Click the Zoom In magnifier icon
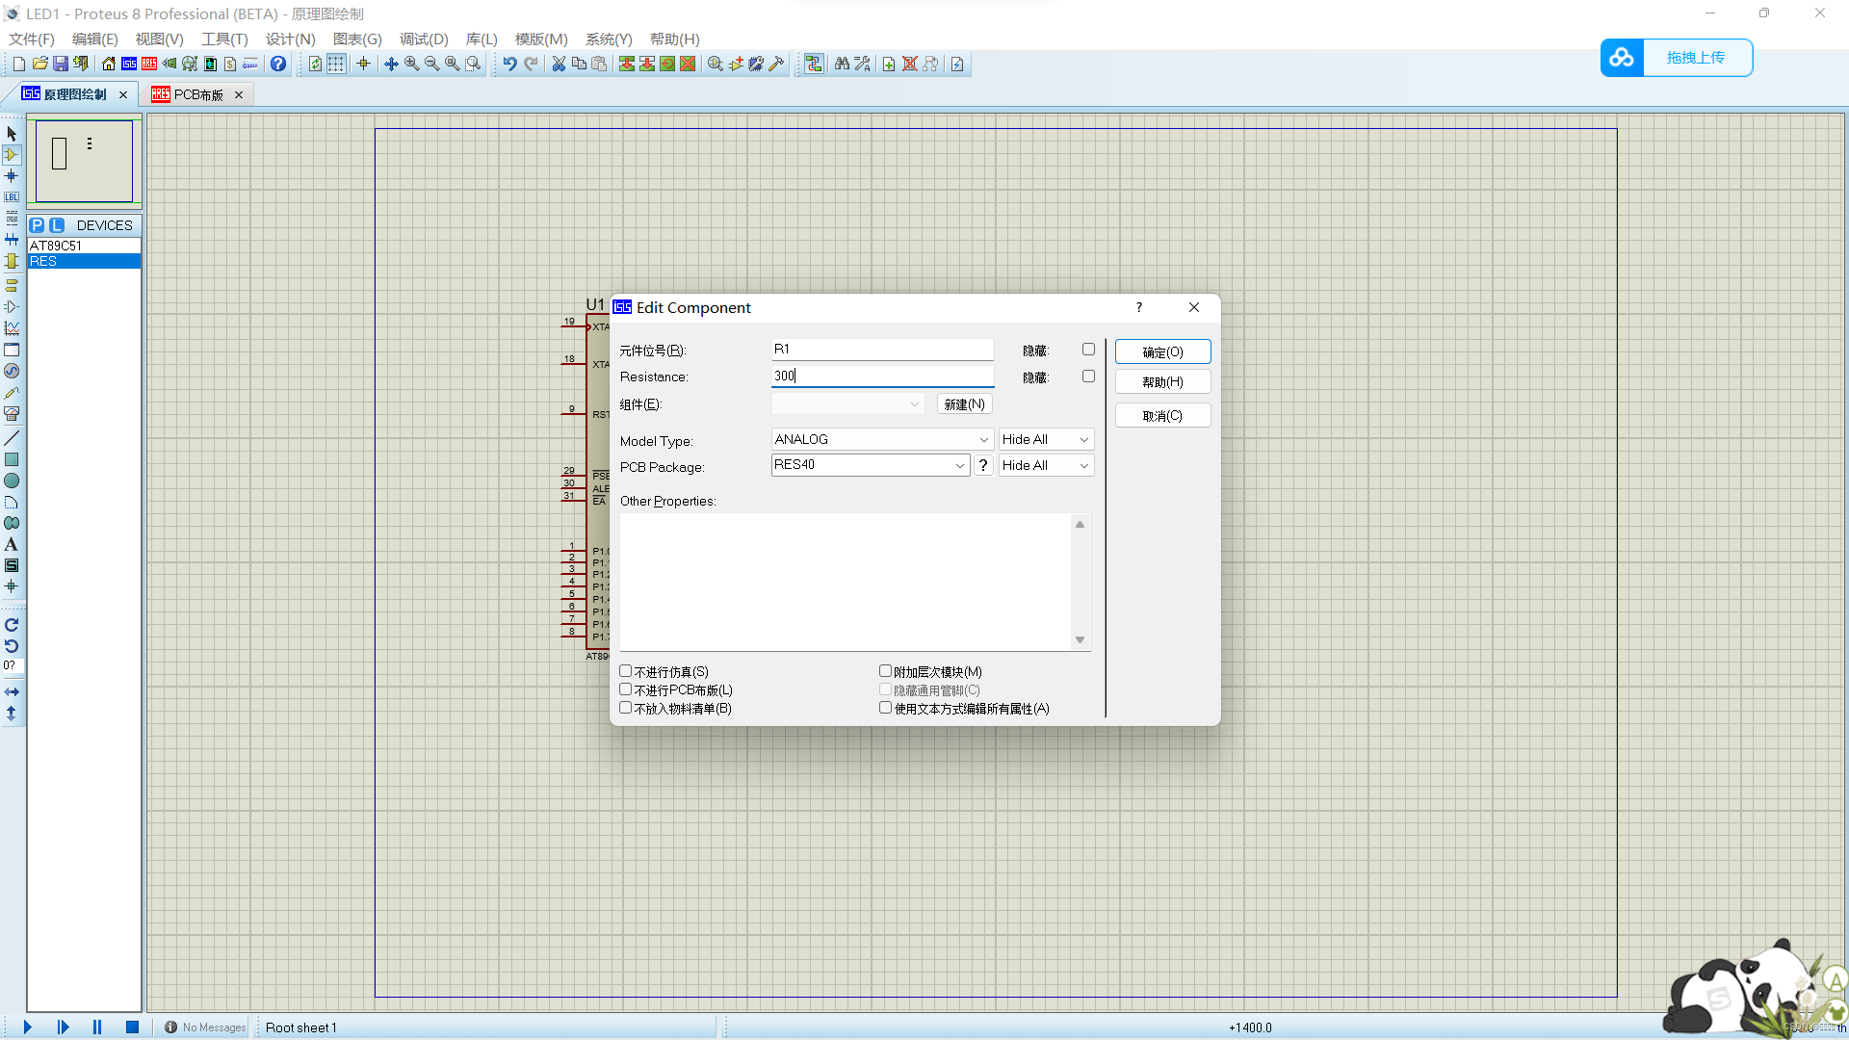The image size is (1849, 1040). click(x=411, y=64)
